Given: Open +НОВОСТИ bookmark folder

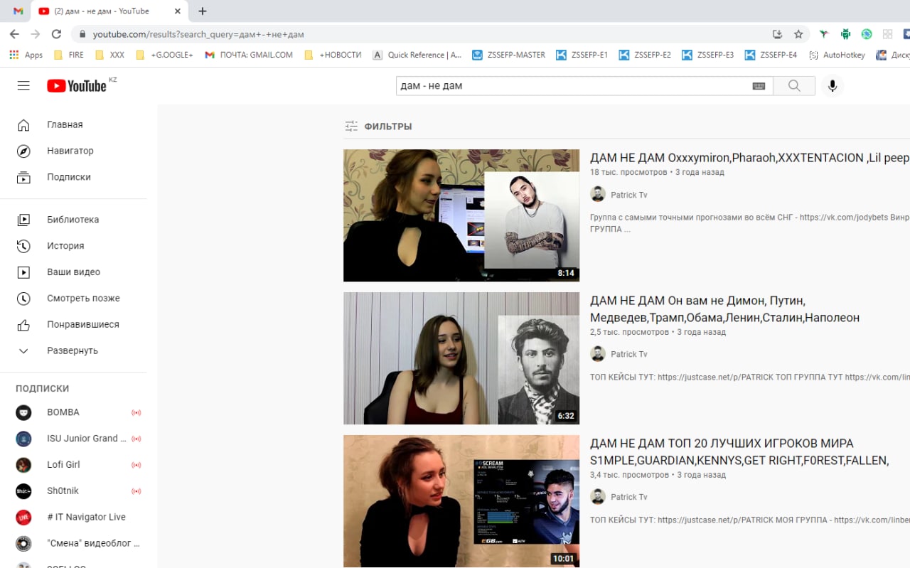Looking at the screenshot, I should [333, 55].
